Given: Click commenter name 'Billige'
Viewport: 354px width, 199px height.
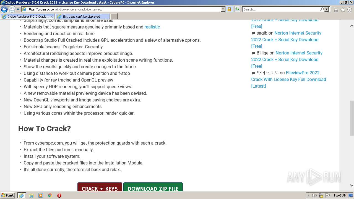Looking at the screenshot, I should 262,53.
